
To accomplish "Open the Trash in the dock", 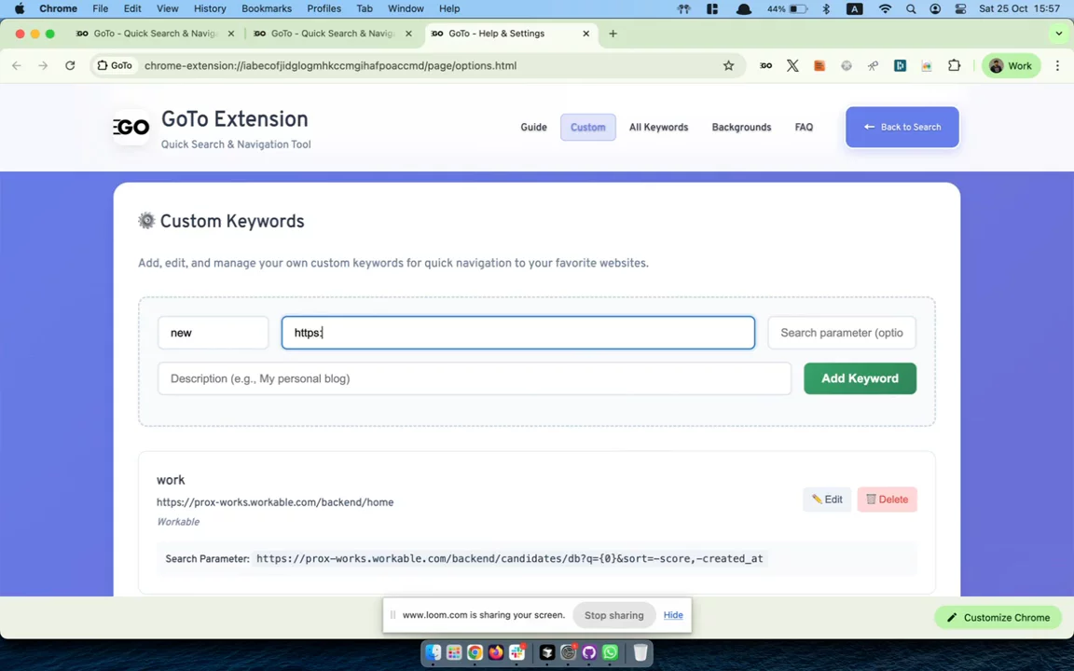I will pos(640,652).
